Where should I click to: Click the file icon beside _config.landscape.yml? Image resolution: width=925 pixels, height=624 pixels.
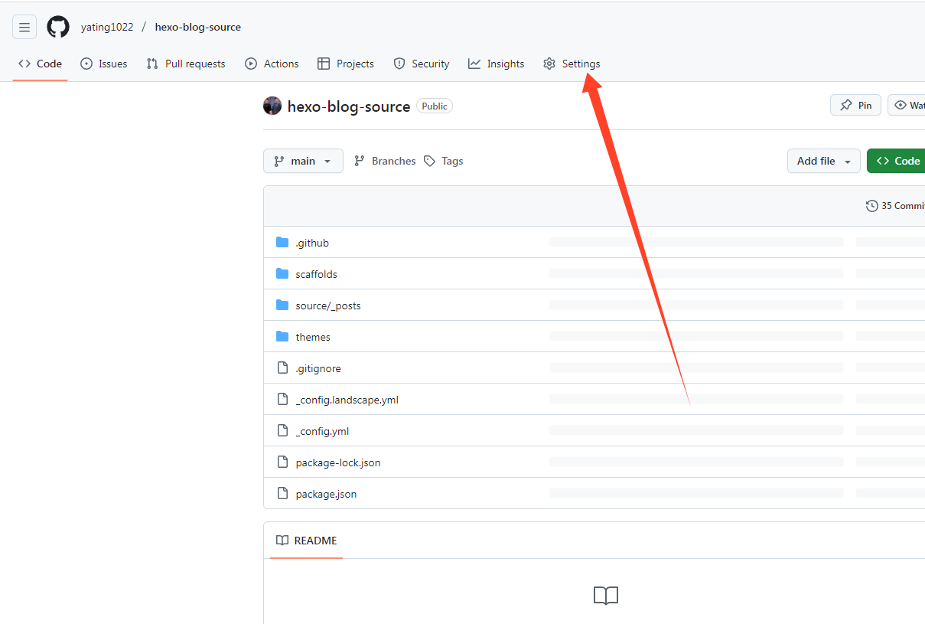[x=282, y=400]
